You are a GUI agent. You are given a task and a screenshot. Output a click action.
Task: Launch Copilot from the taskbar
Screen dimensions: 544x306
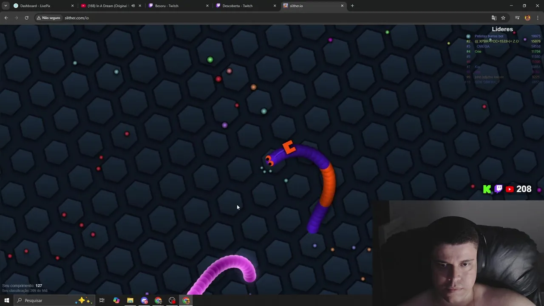click(x=116, y=300)
